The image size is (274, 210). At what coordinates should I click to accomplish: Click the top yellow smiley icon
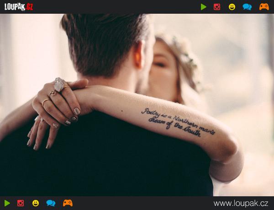[x=232, y=7]
